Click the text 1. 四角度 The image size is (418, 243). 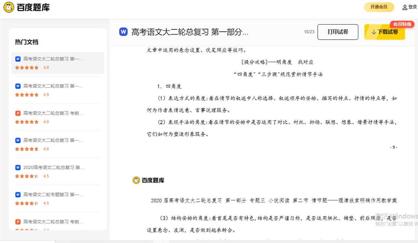169,86
